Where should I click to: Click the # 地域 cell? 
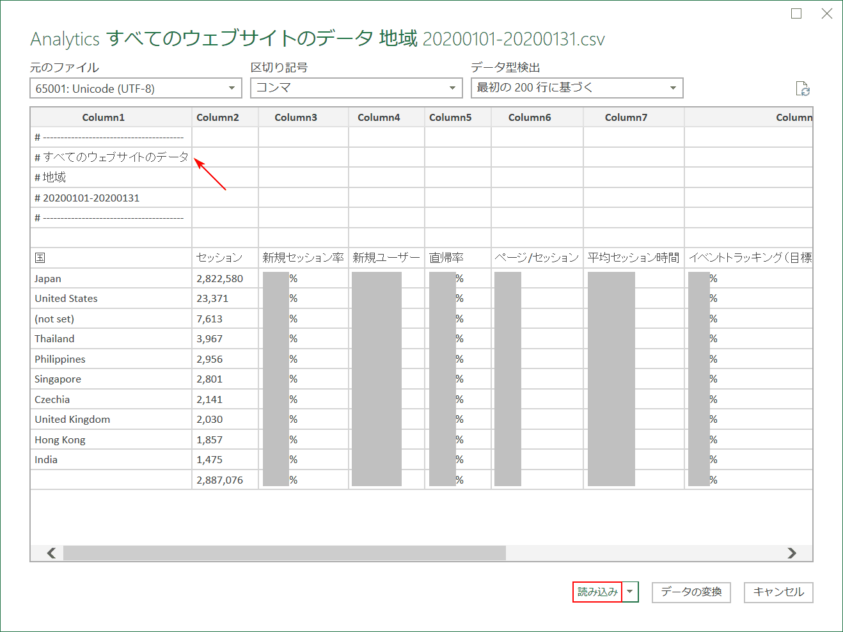111,177
